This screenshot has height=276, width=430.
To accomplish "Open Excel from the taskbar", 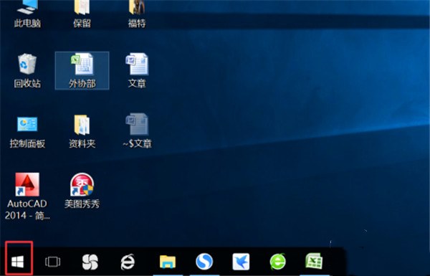I will click(314, 261).
